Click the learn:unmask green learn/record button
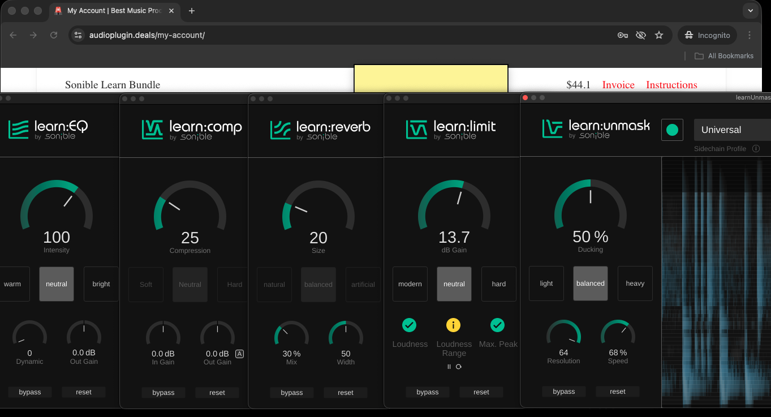 tap(672, 130)
